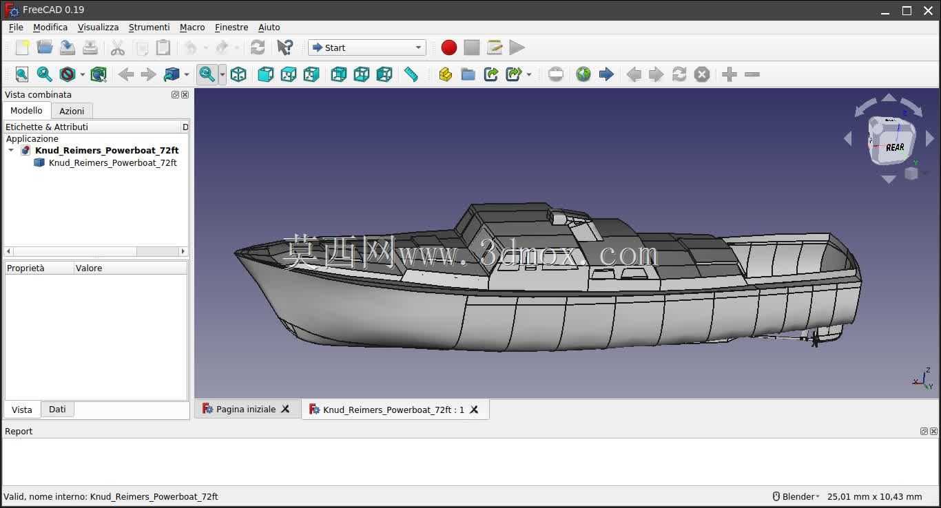The image size is (941, 508).
Task: Open the Strumenti menu
Action: click(x=149, y=27)
